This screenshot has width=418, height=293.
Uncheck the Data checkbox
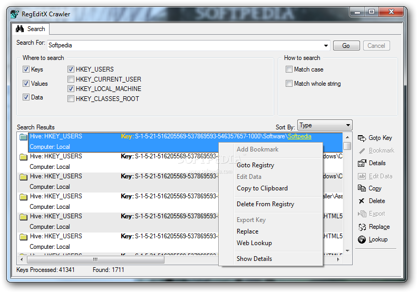pos(26,97)
